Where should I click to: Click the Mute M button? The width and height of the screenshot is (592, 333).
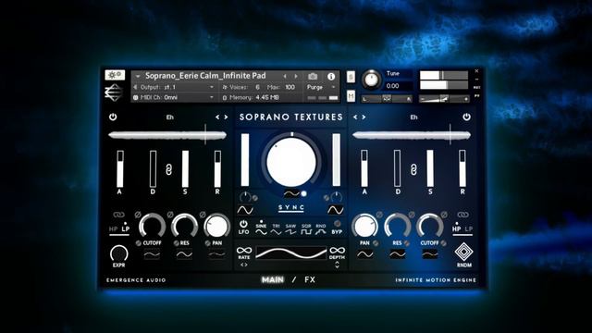(351, 96)
